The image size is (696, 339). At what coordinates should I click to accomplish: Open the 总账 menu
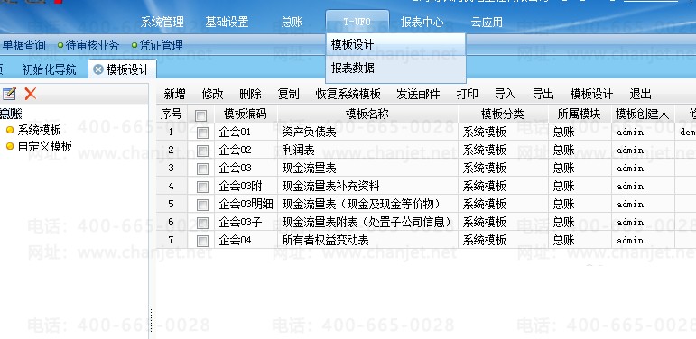292,22
